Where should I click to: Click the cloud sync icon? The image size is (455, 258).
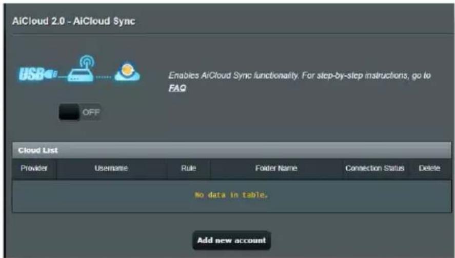pyautogui.click(x=127, y=71)
